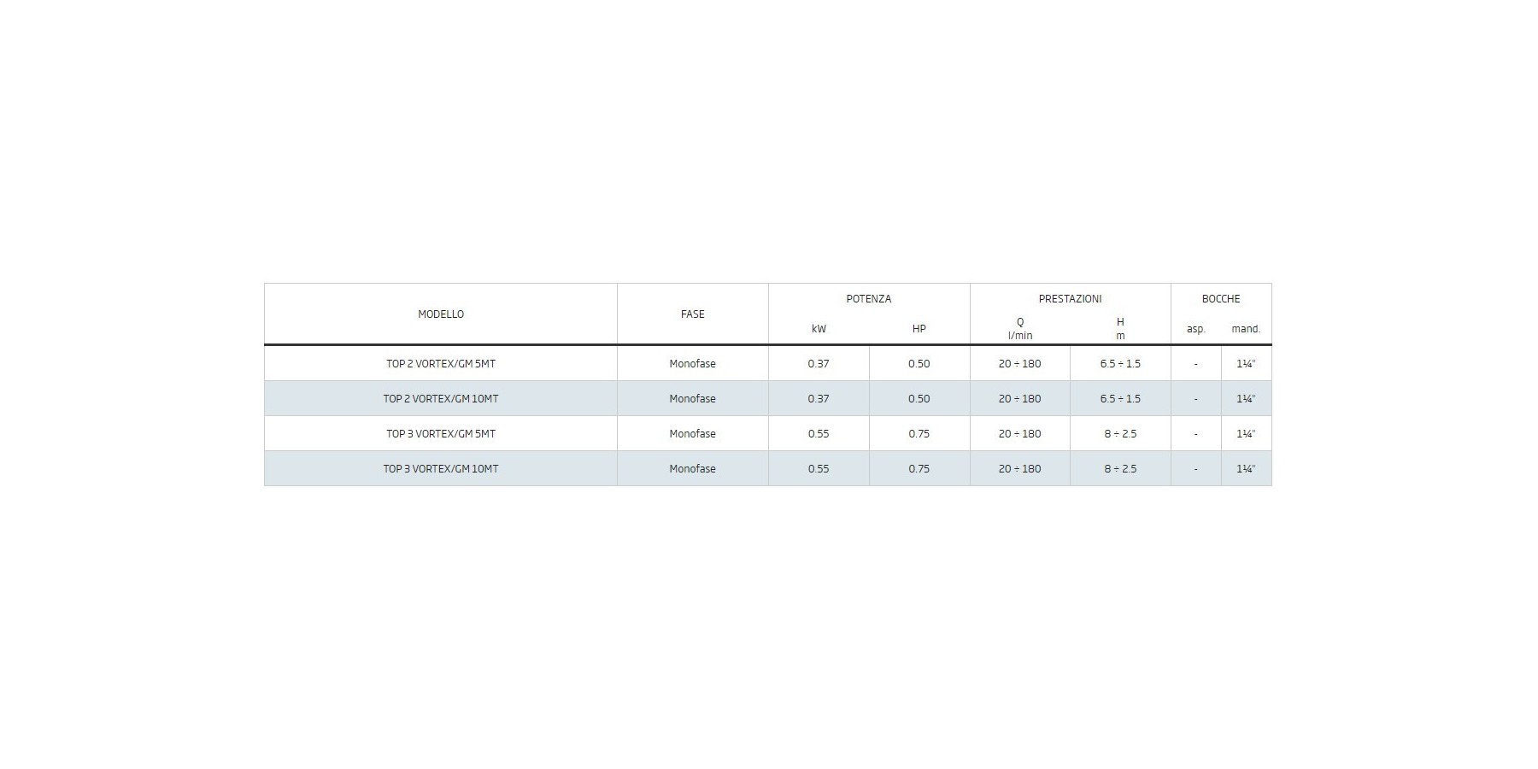Screen dimensions: 1538x769
Task: Click the MODELLO column header
Action: 441,314
